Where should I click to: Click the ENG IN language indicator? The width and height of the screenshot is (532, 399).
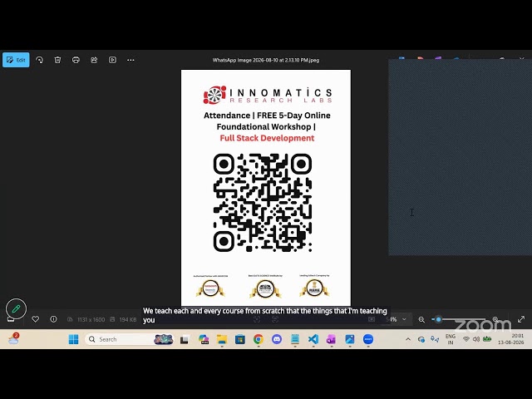tap(451, 339)
